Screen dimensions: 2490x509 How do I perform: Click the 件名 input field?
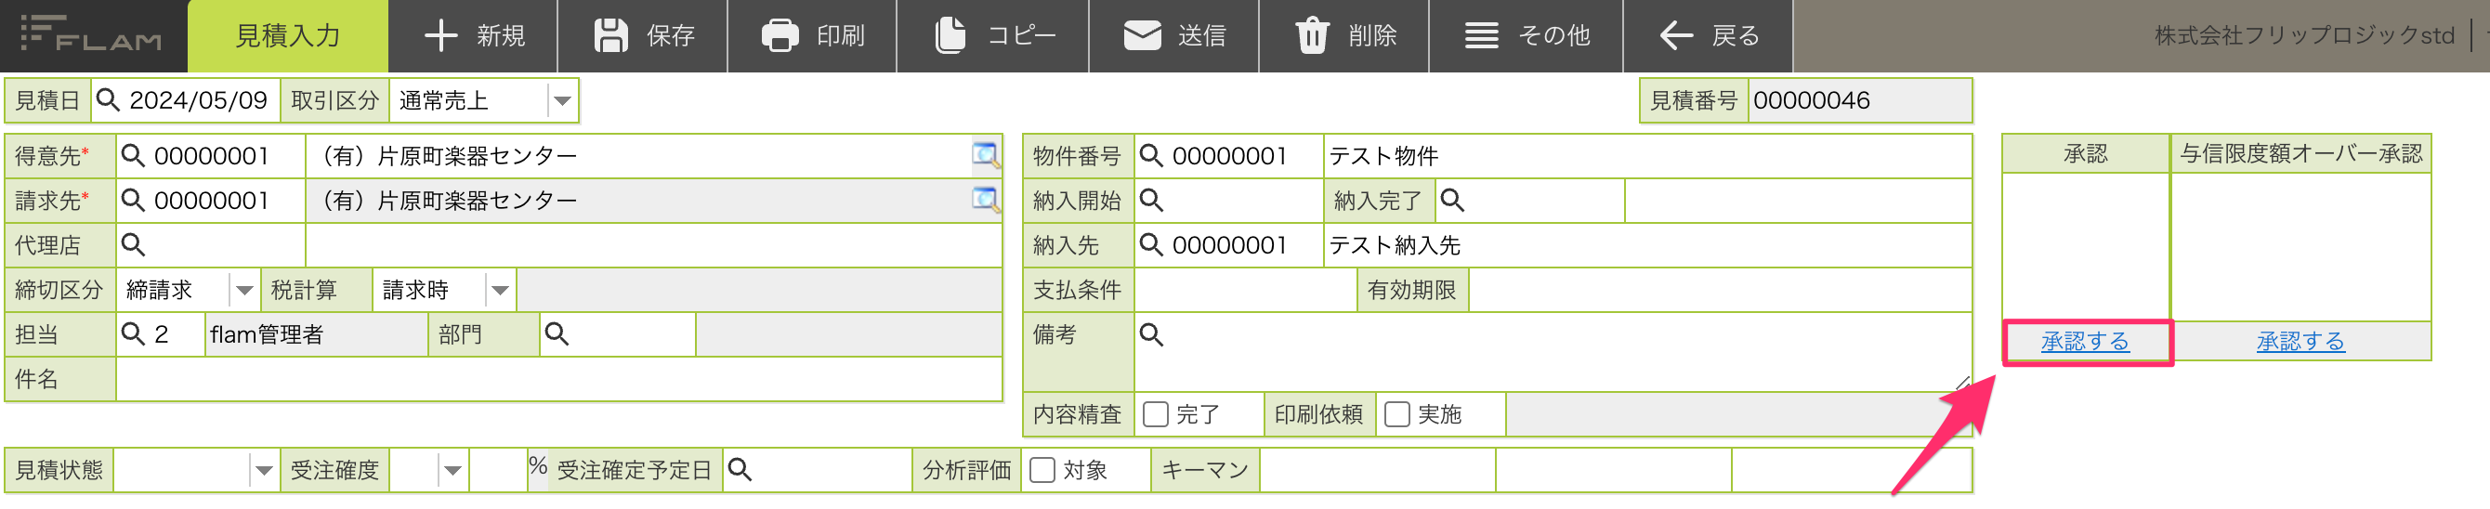click(558, 380)
